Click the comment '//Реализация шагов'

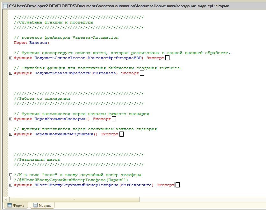coord(37,159)
